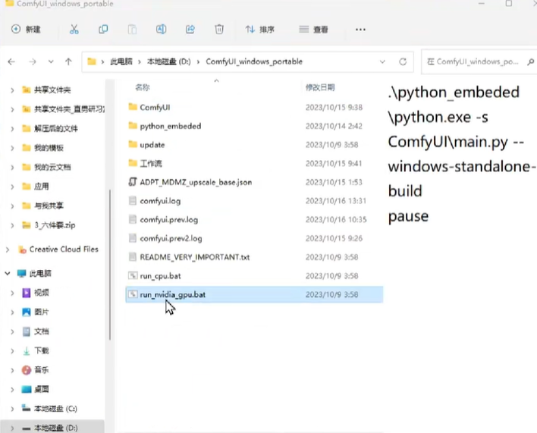Collapse 此电脑 in the sidebar
This screenshot has width=537, height=433.
[8, 274]
